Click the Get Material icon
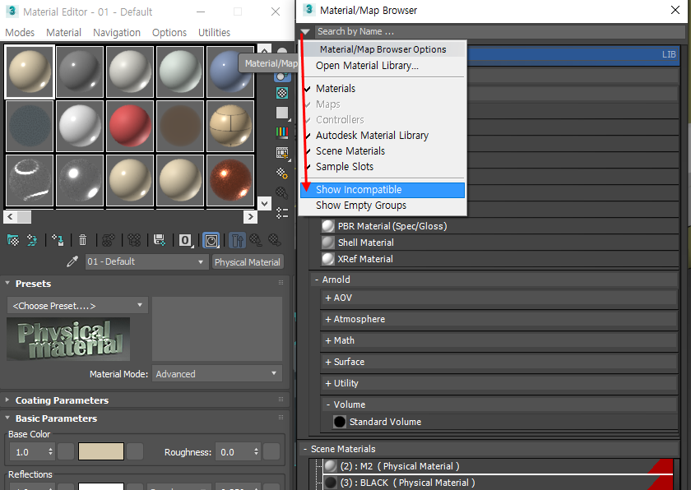The image size is (691, 490). (13, 240)
